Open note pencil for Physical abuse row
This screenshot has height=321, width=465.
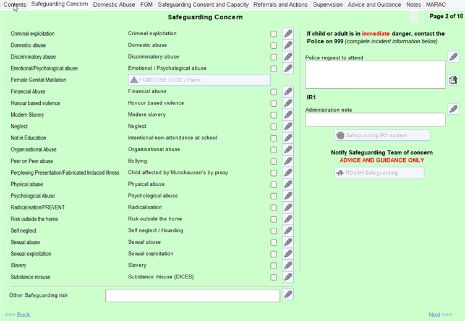pyautogui.click(x=288, y=184)
